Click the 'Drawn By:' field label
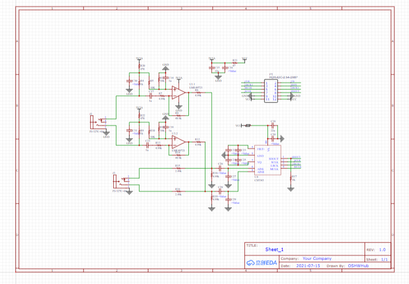This screenshot has height=284, width=409. pyautogui.click(x=336, y=266)
